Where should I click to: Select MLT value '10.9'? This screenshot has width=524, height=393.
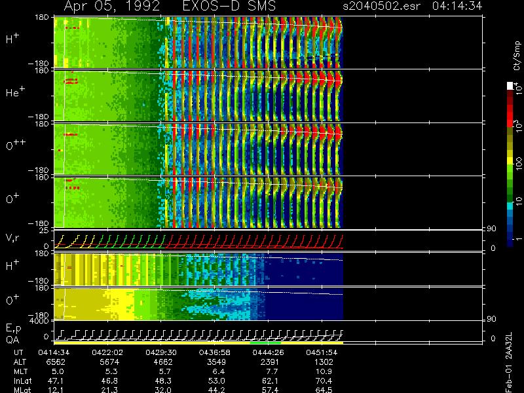tap(324, 371)
